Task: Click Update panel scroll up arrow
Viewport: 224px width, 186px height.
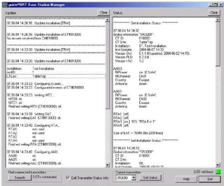Action: [x=107, y=20]
